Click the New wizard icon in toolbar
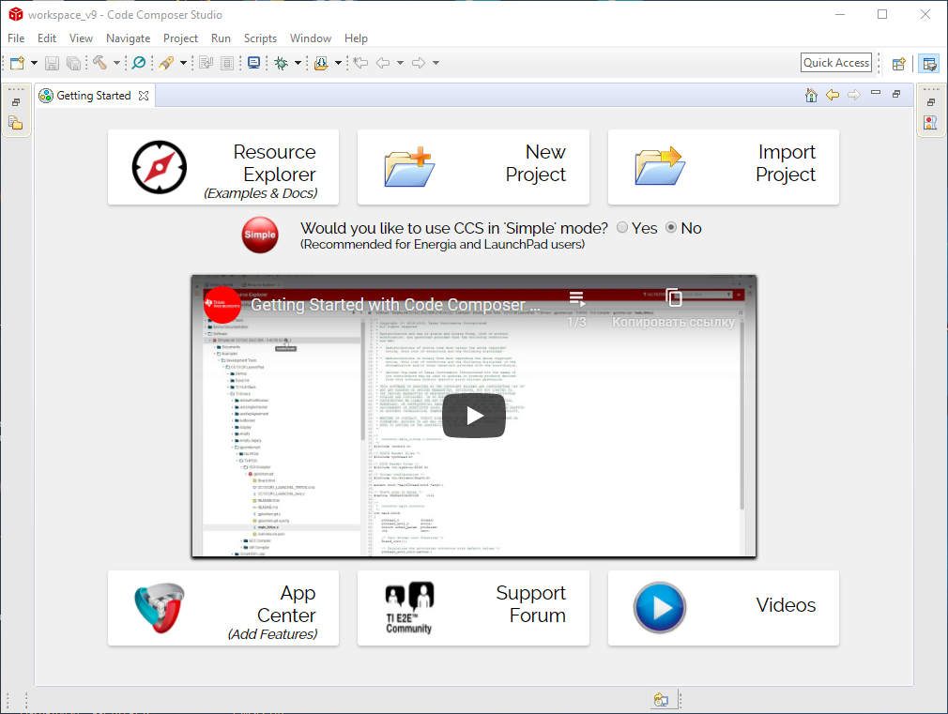This screenshot has width=948, height=714. click(18, 63)
